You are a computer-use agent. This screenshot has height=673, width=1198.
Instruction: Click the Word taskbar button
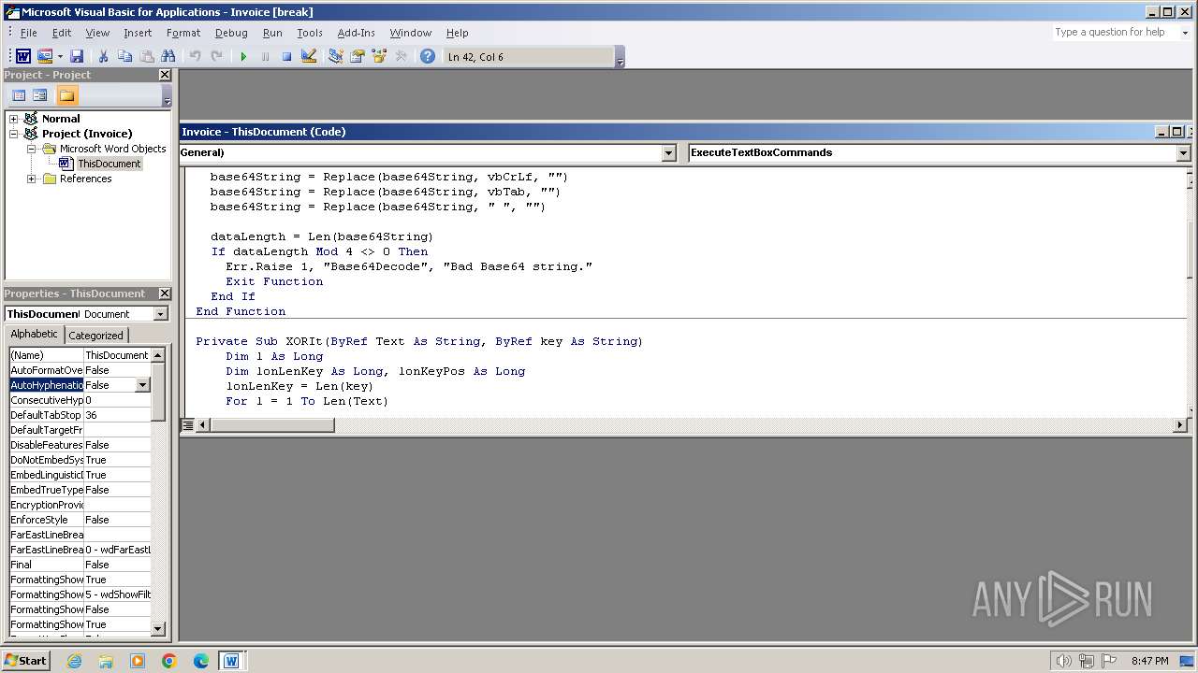pyautogui.click(x=231, y=661)
